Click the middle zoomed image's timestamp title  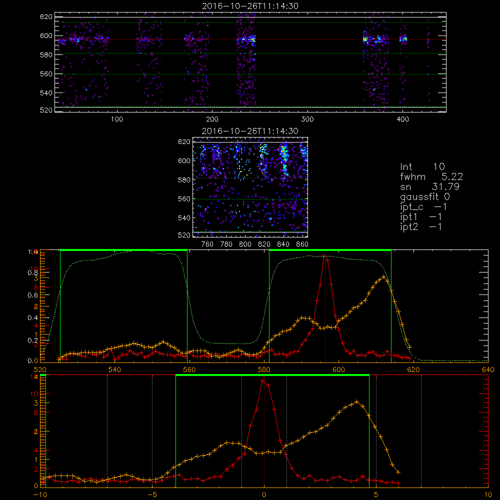(250, 131)
